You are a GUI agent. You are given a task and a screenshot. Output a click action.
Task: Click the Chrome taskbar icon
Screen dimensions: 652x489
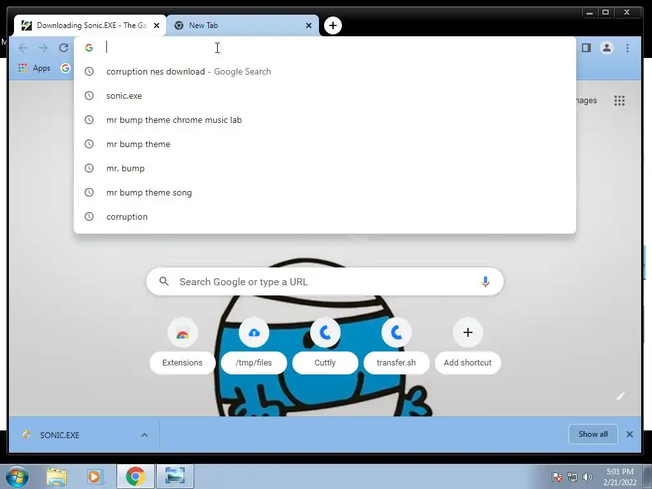tap(136, 476)
